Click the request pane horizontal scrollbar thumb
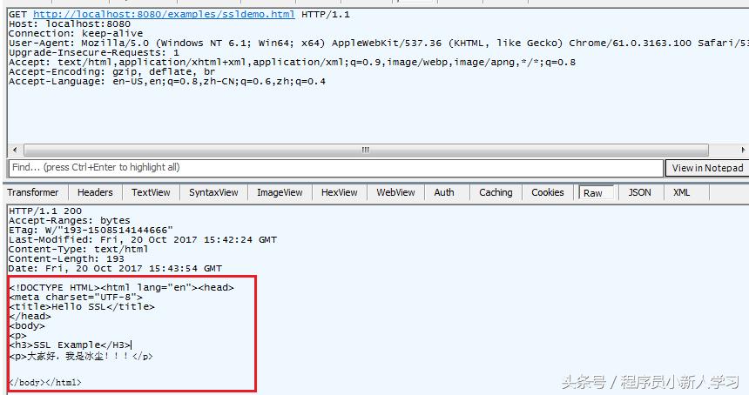 (x=366, y=150)
